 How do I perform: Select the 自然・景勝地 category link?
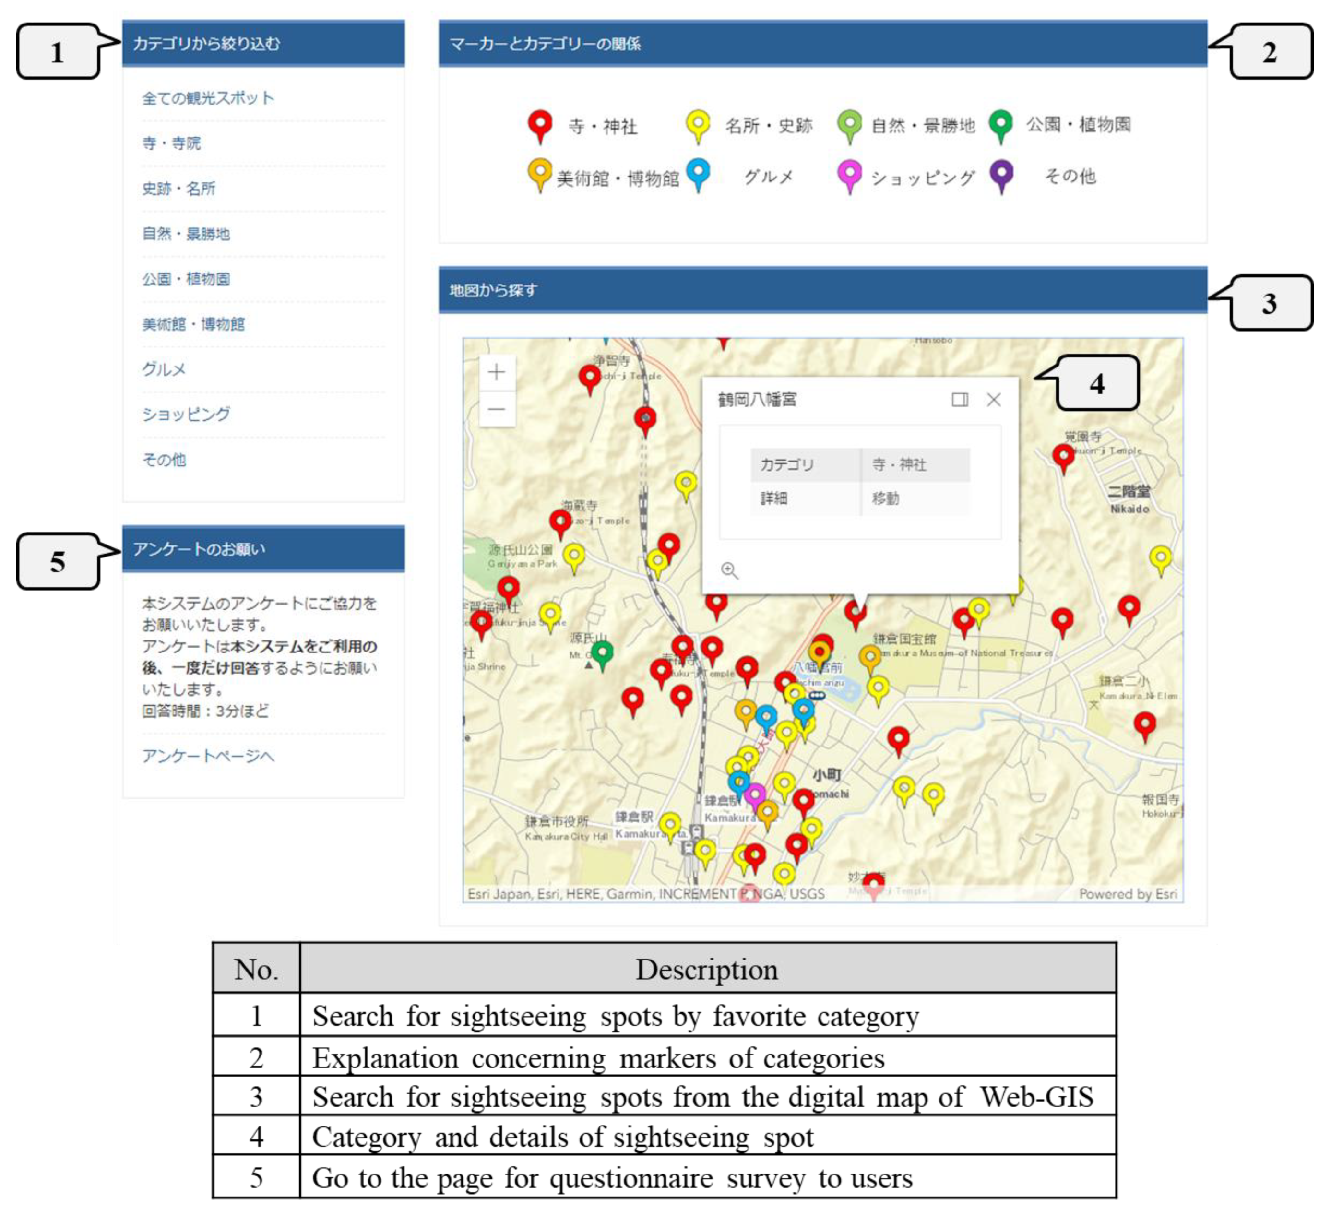186,234
